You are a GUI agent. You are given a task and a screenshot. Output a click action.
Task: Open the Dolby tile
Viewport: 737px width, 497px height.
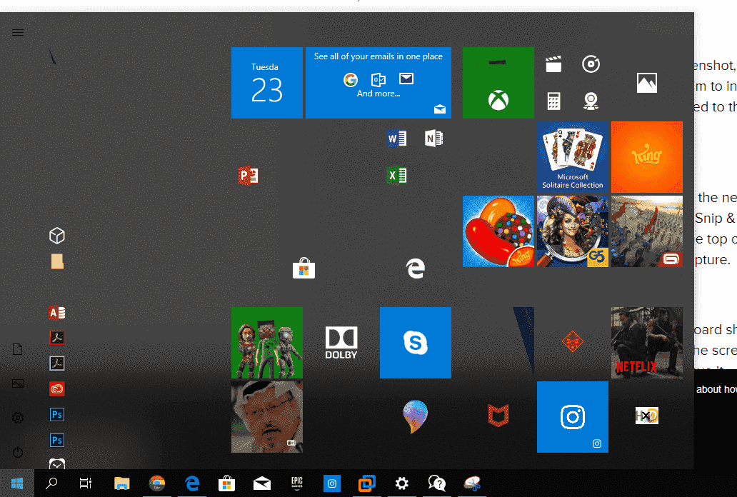pos(341,343)
